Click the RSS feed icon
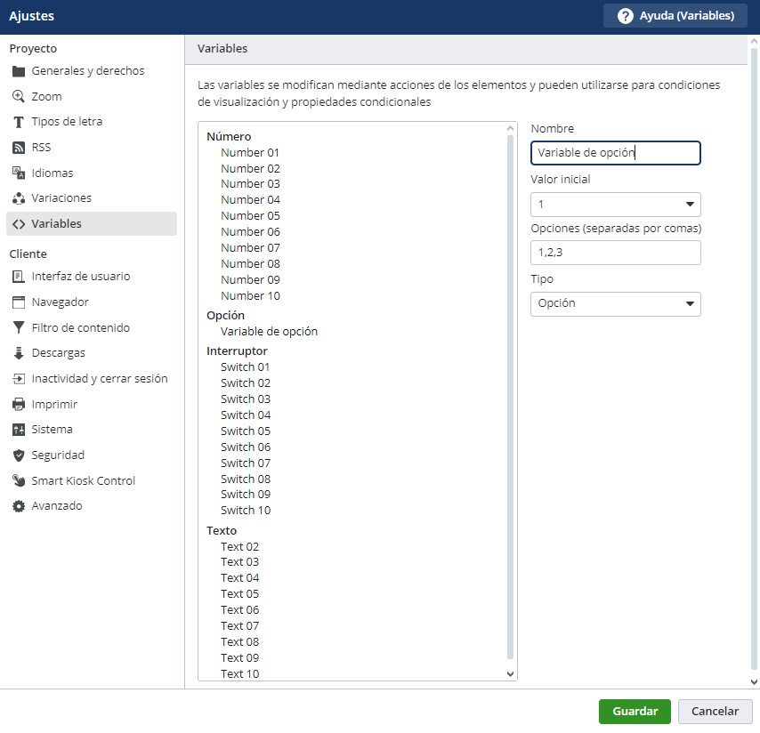The image size is (760, 733). pos(19,148)
